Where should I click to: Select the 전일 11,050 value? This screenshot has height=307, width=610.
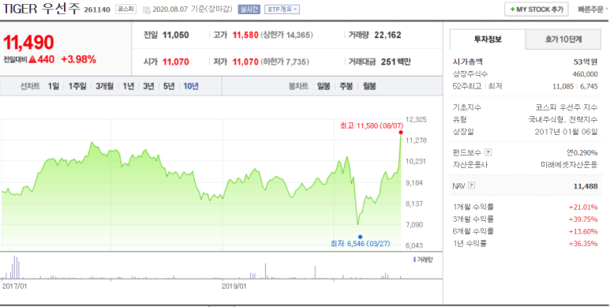coord(175,35)
